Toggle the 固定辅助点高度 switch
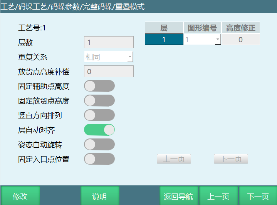Image resolution: width=277 pixels, height=205 pixels. pos(99,86)
